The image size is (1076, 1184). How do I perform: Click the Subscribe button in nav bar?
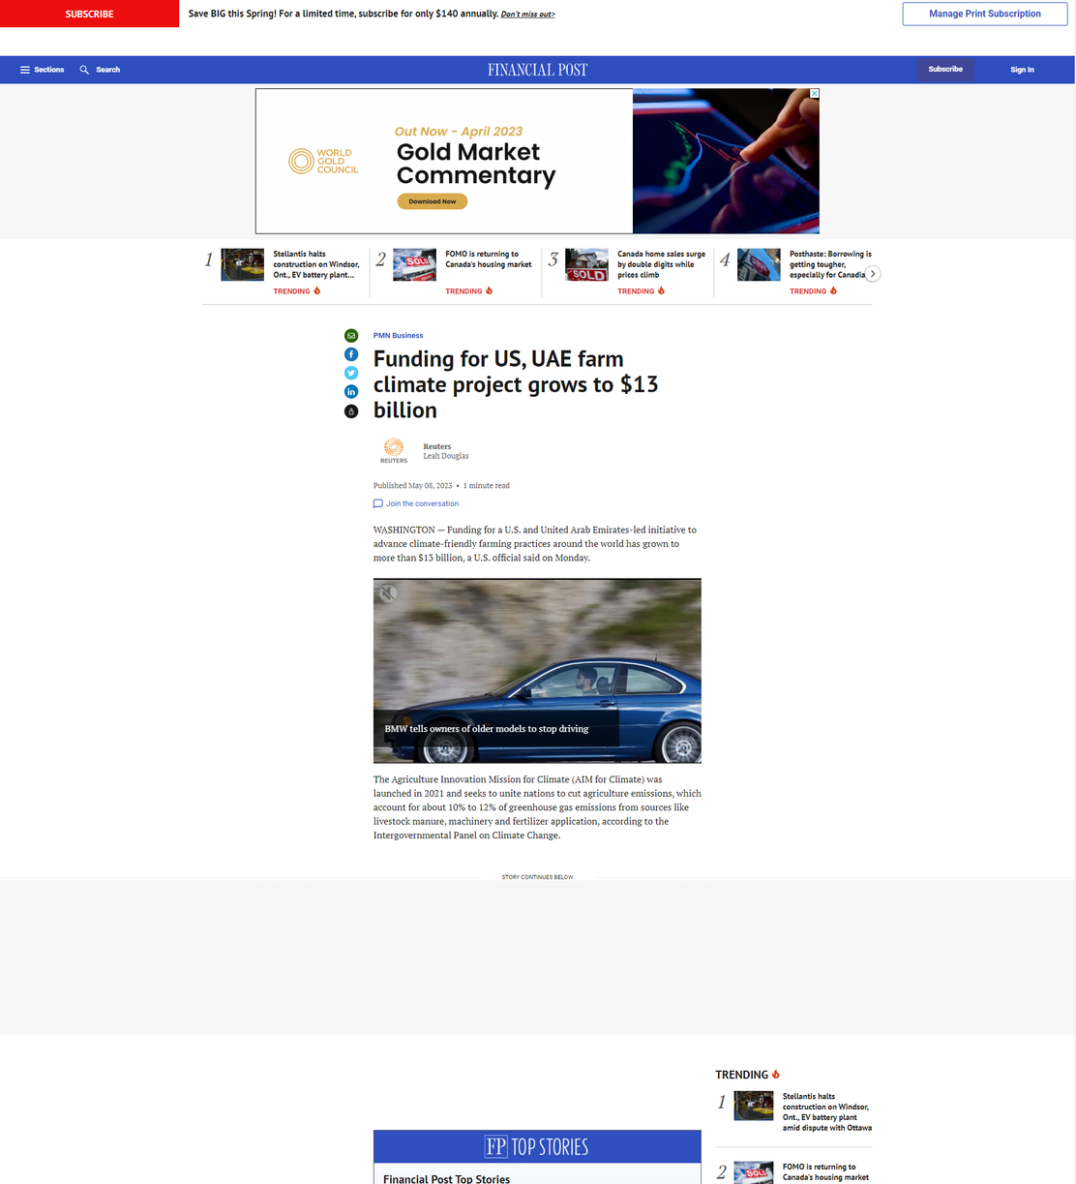pos(945,69)
